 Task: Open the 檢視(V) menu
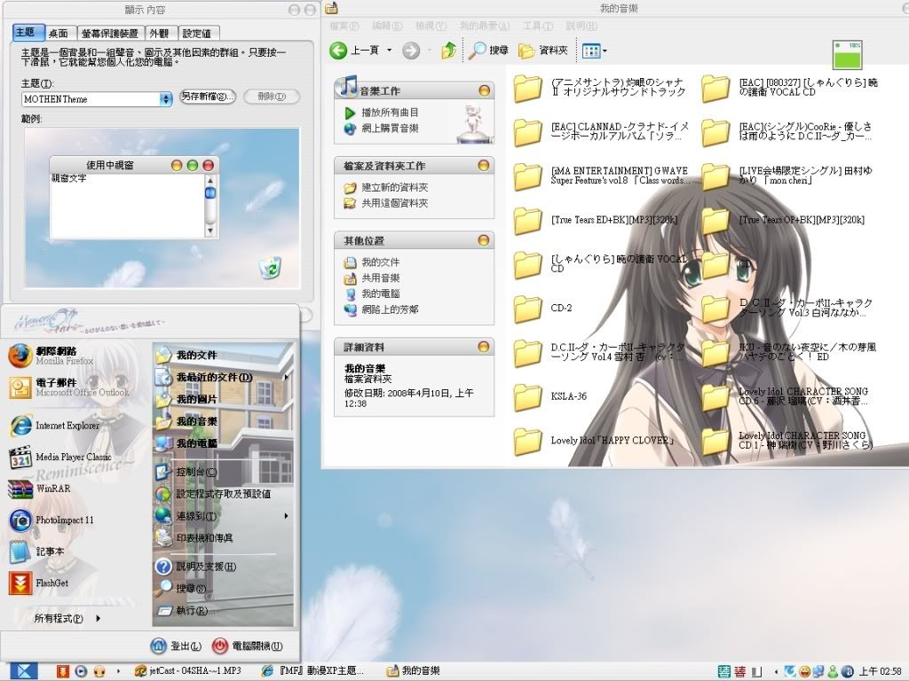point(431,26)
